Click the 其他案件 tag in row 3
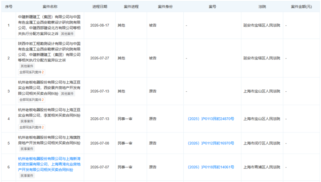This screenshot has width=321, height=182. [67, 94]
